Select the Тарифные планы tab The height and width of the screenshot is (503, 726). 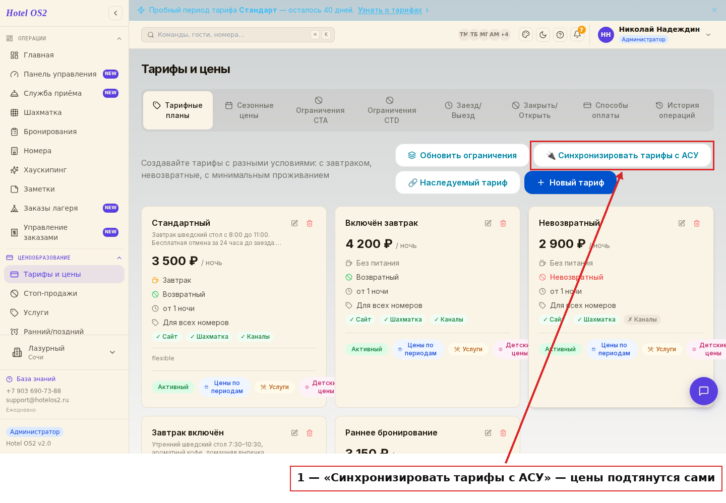[178, 110]
